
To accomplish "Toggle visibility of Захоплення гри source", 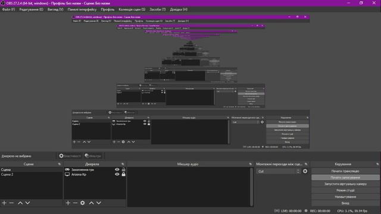I will point(117,169).
